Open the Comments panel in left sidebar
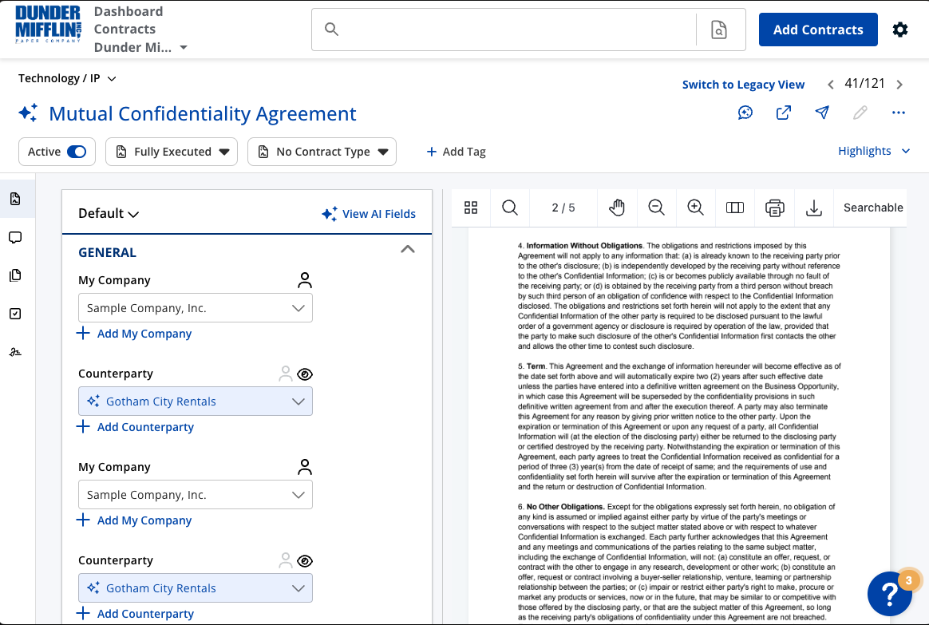The width and height of the screenshot is (929, 625). pyautogui.click(x=14, y=237)
